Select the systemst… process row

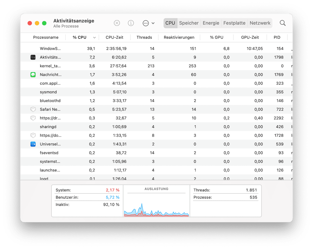coord(156,162)
